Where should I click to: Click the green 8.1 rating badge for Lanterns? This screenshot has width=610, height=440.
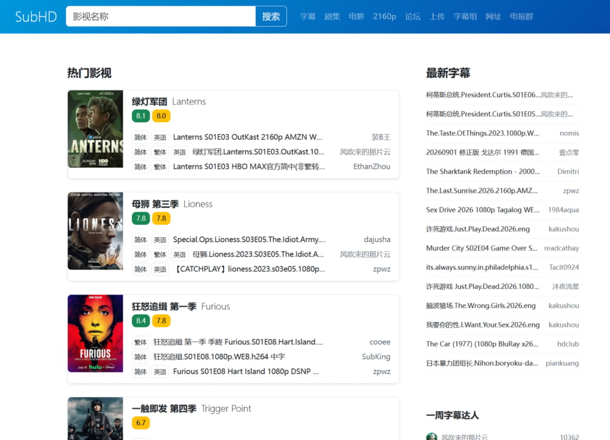pyautogui.click(x=141, y=116)
